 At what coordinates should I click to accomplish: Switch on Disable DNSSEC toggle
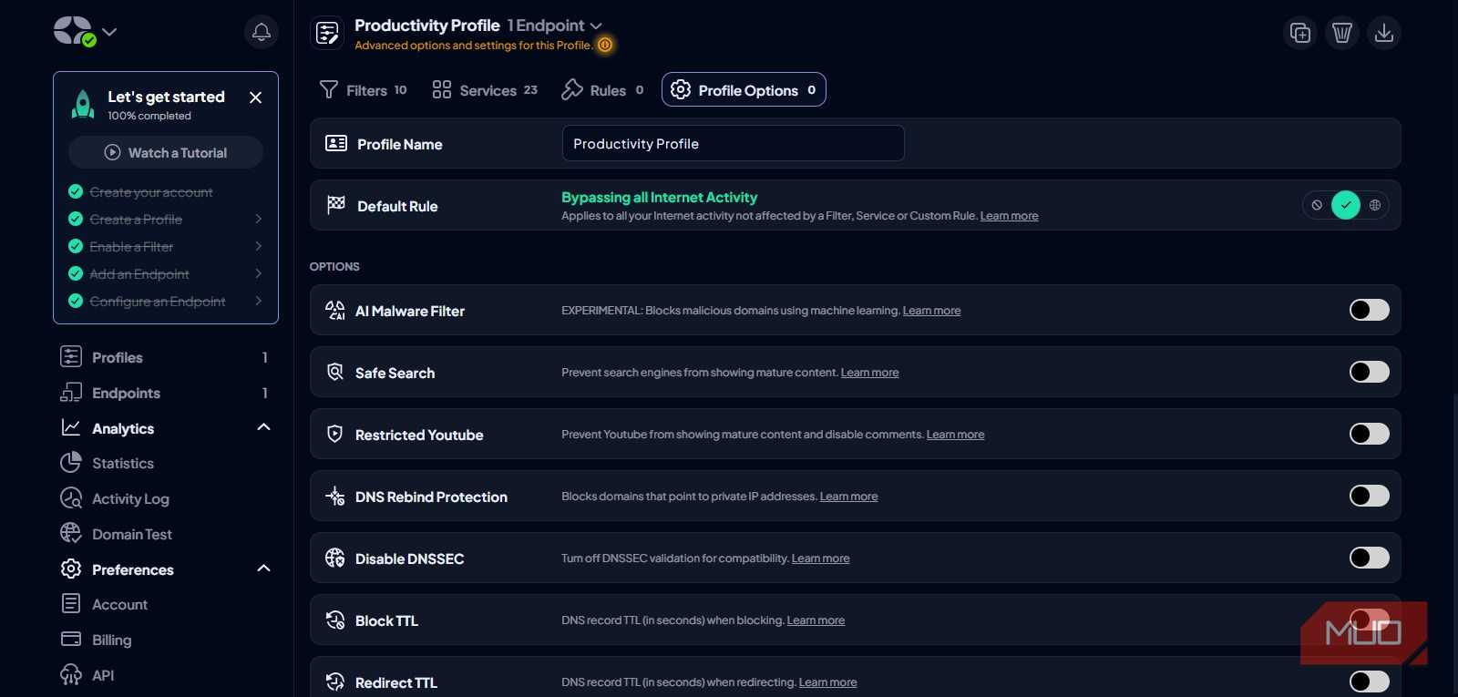tap(1370, 558)
